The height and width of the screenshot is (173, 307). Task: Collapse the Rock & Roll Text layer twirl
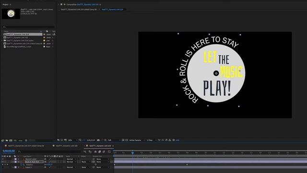[x=13, y=162]
